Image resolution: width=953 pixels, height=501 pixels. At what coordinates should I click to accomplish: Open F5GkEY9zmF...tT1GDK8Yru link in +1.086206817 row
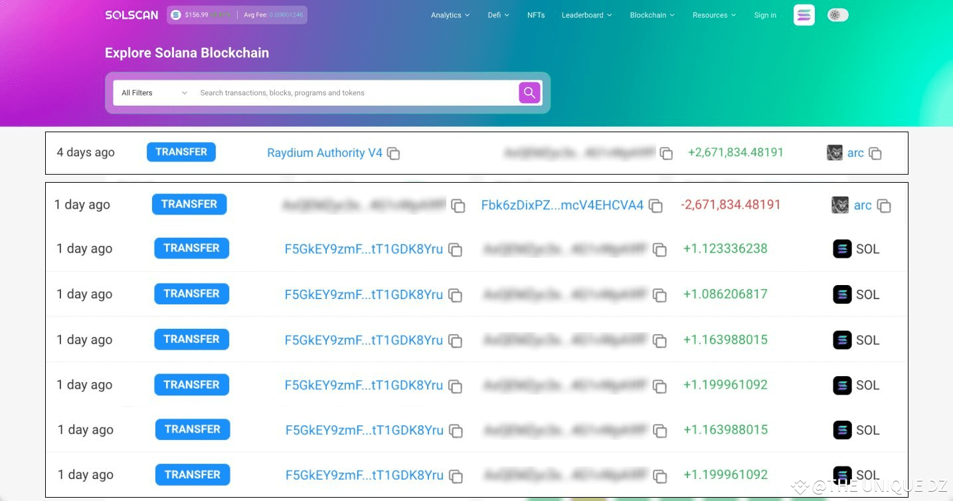click(364, 294)
